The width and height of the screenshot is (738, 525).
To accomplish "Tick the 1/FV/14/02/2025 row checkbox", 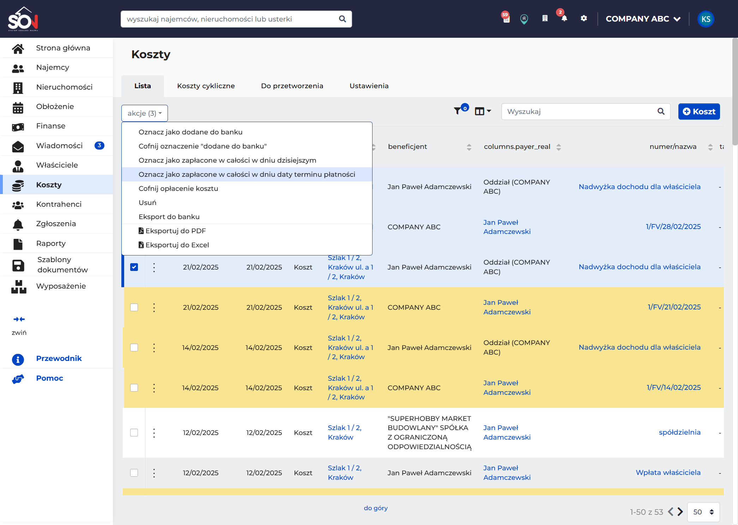I will (134, 388).
